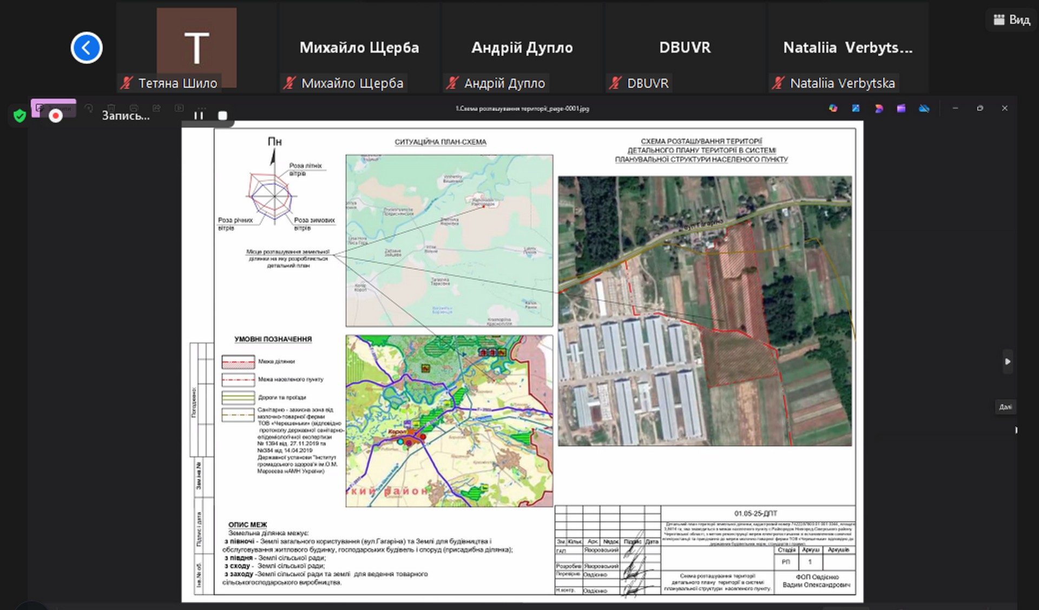Open Clipchamp icon in Photos title bar

coord(901,108)
